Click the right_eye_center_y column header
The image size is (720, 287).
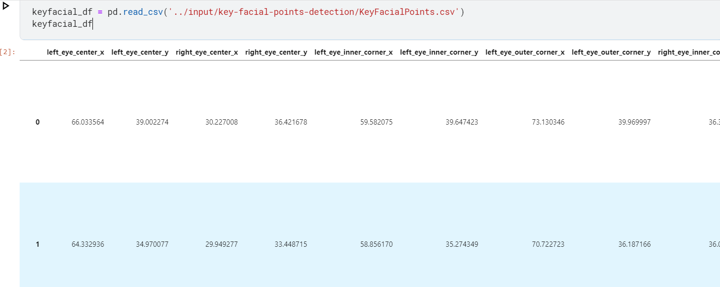coord(275,52)
